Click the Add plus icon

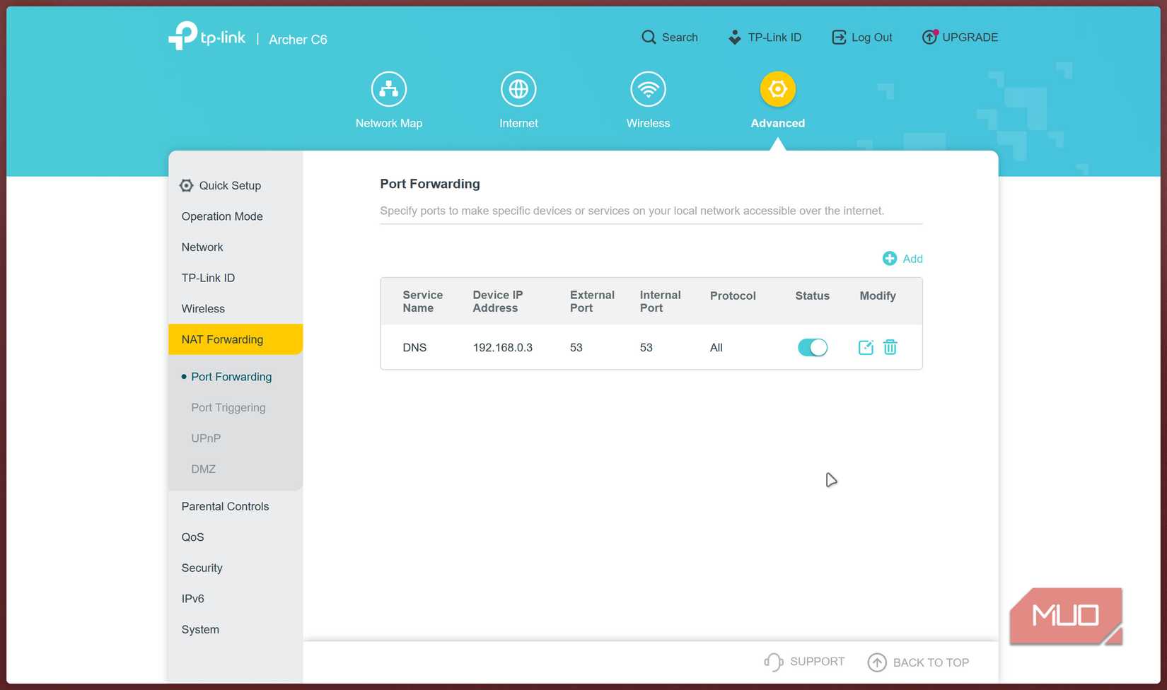(x=890, y=259)
